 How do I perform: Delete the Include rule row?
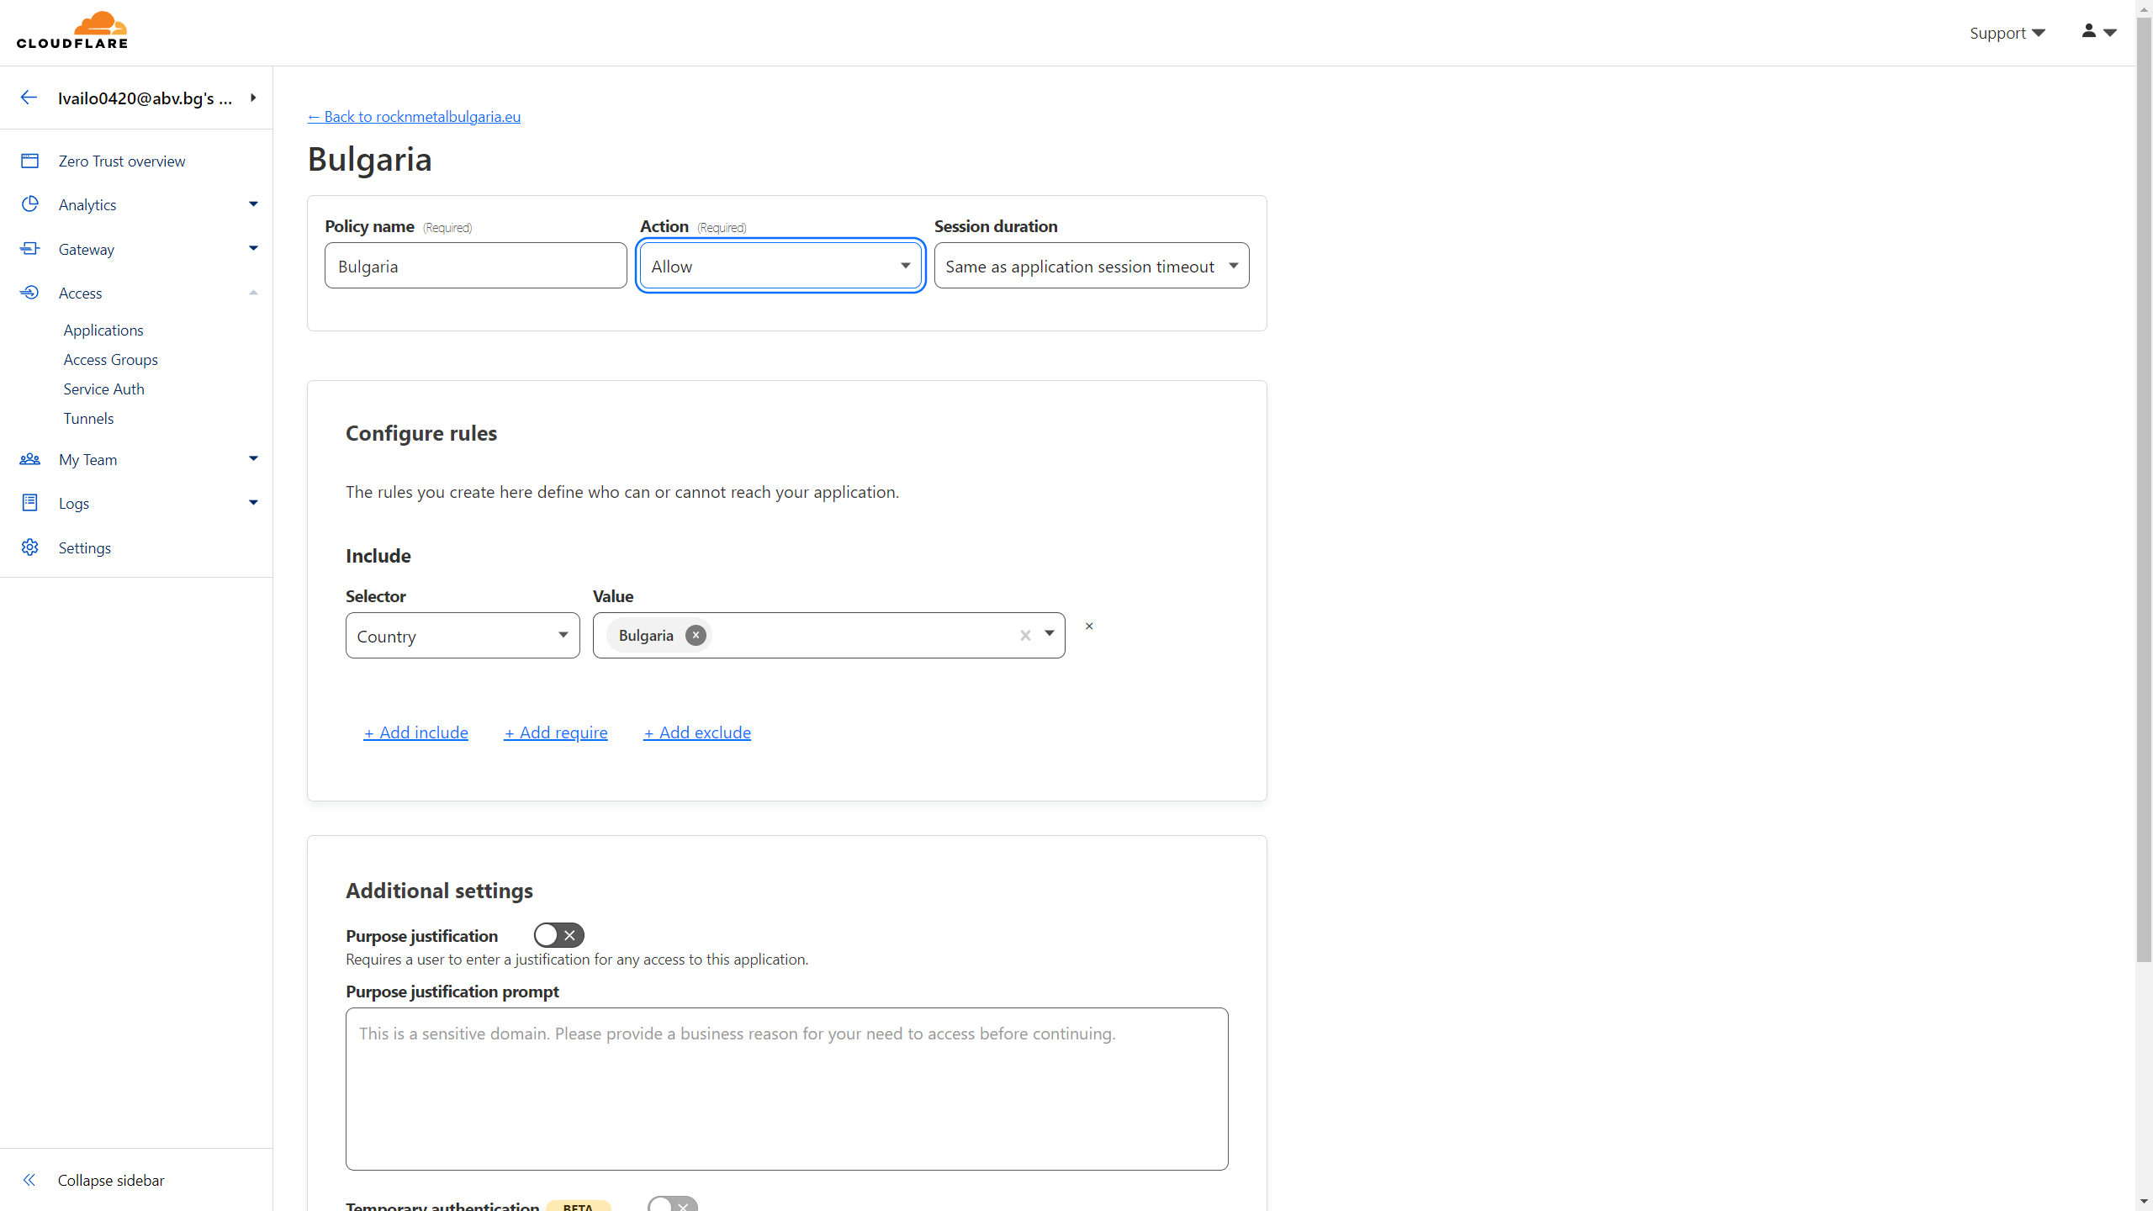1089,627
